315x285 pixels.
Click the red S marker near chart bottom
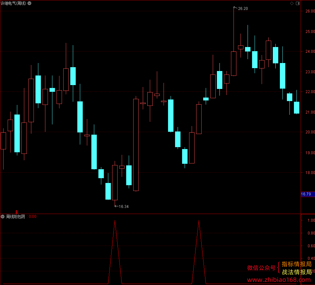tap(17, 212)
